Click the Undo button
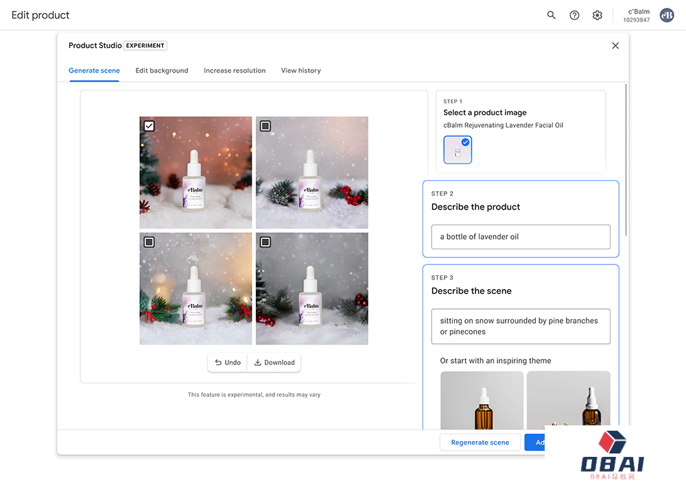 (x=228, y=362)
